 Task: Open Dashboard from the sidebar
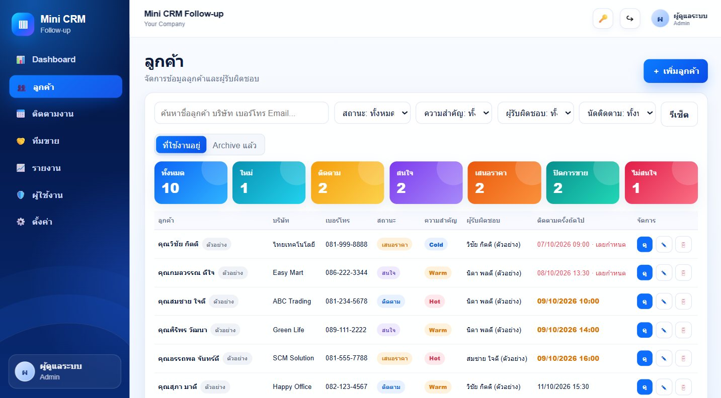65,60
